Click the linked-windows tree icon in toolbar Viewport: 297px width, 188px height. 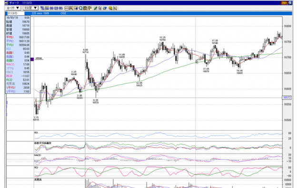tap(42, 8)
